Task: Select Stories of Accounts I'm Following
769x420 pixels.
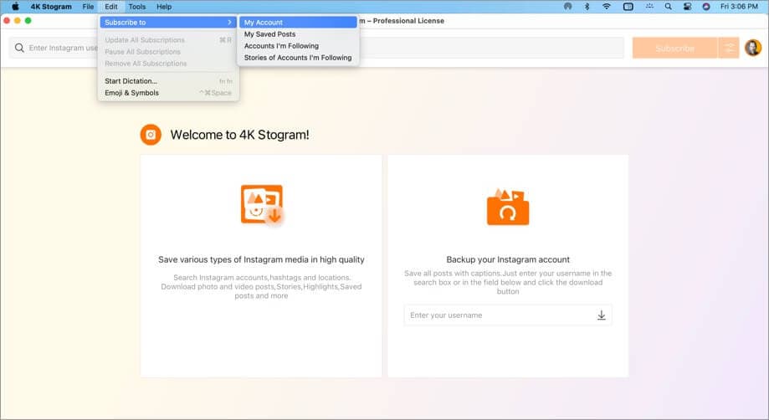Action: coord(298,58)
